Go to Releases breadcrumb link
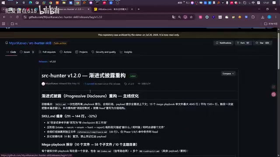 pos(43,61)
